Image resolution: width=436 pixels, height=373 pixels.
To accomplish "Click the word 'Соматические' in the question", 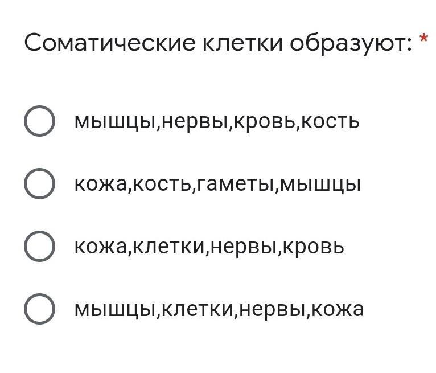I will coord(109,43).
